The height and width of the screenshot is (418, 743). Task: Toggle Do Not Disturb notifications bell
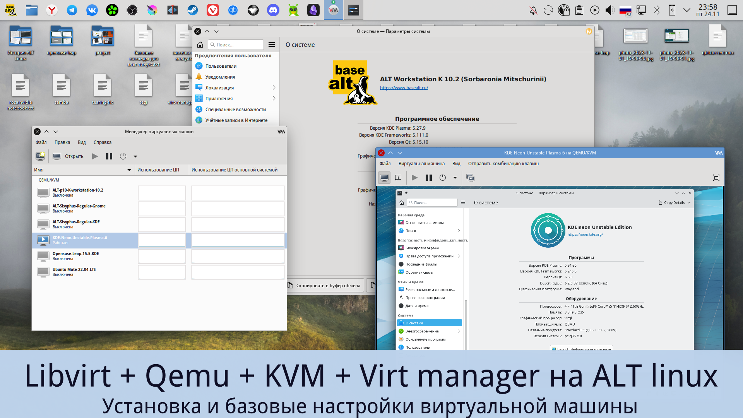[x=533, y=10]
